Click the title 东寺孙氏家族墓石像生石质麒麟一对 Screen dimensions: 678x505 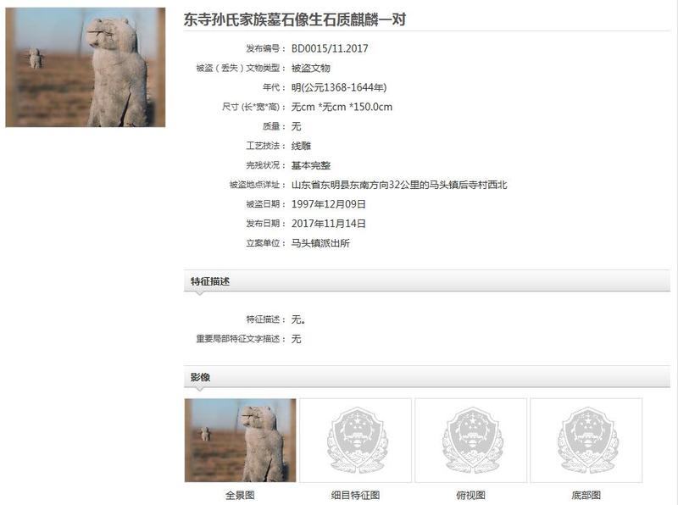294,19
